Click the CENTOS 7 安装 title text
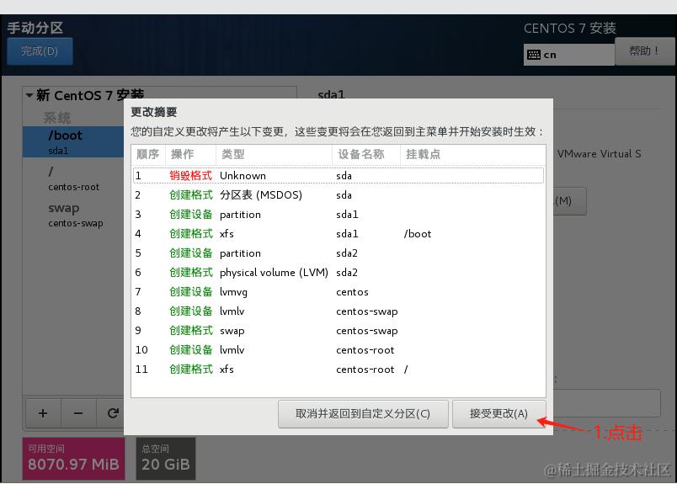 570,29
